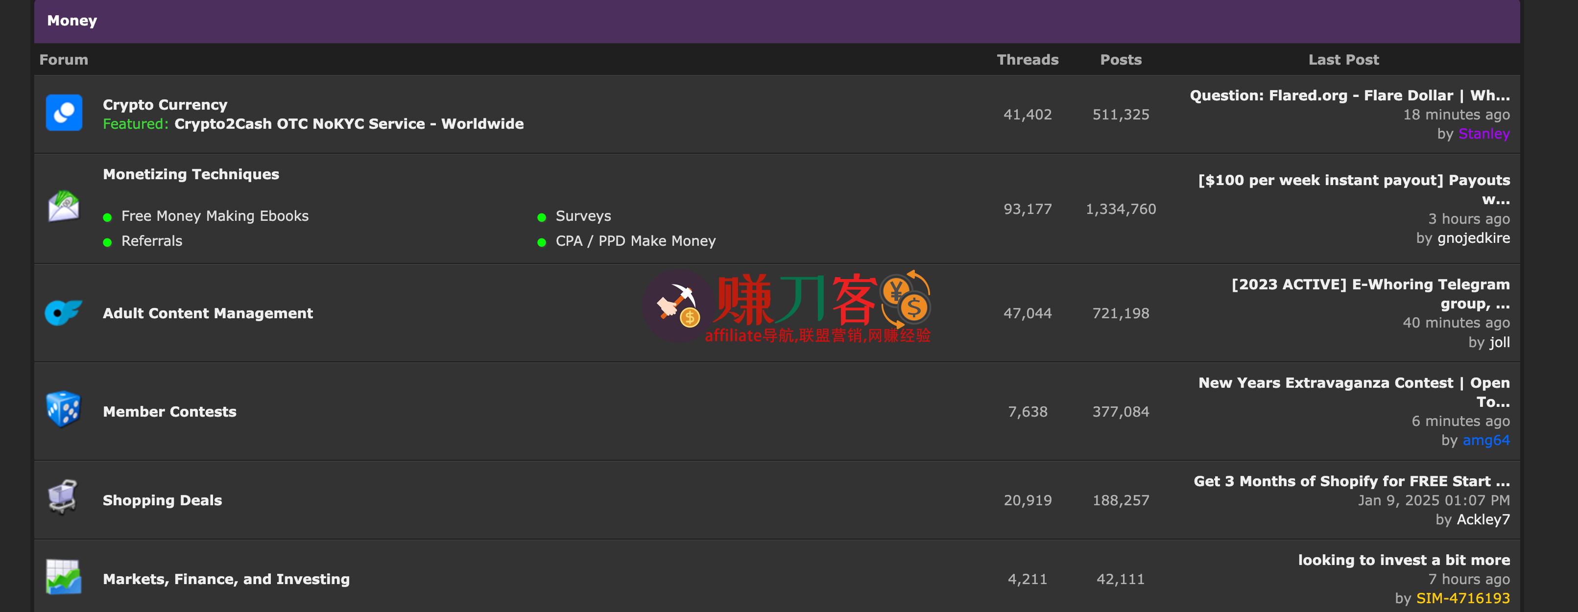Image resolution: width=1578 pixels, height=612 pixels.
Task: Open the CPA / PPD Make Money subforum
Action: pos(635,241)
